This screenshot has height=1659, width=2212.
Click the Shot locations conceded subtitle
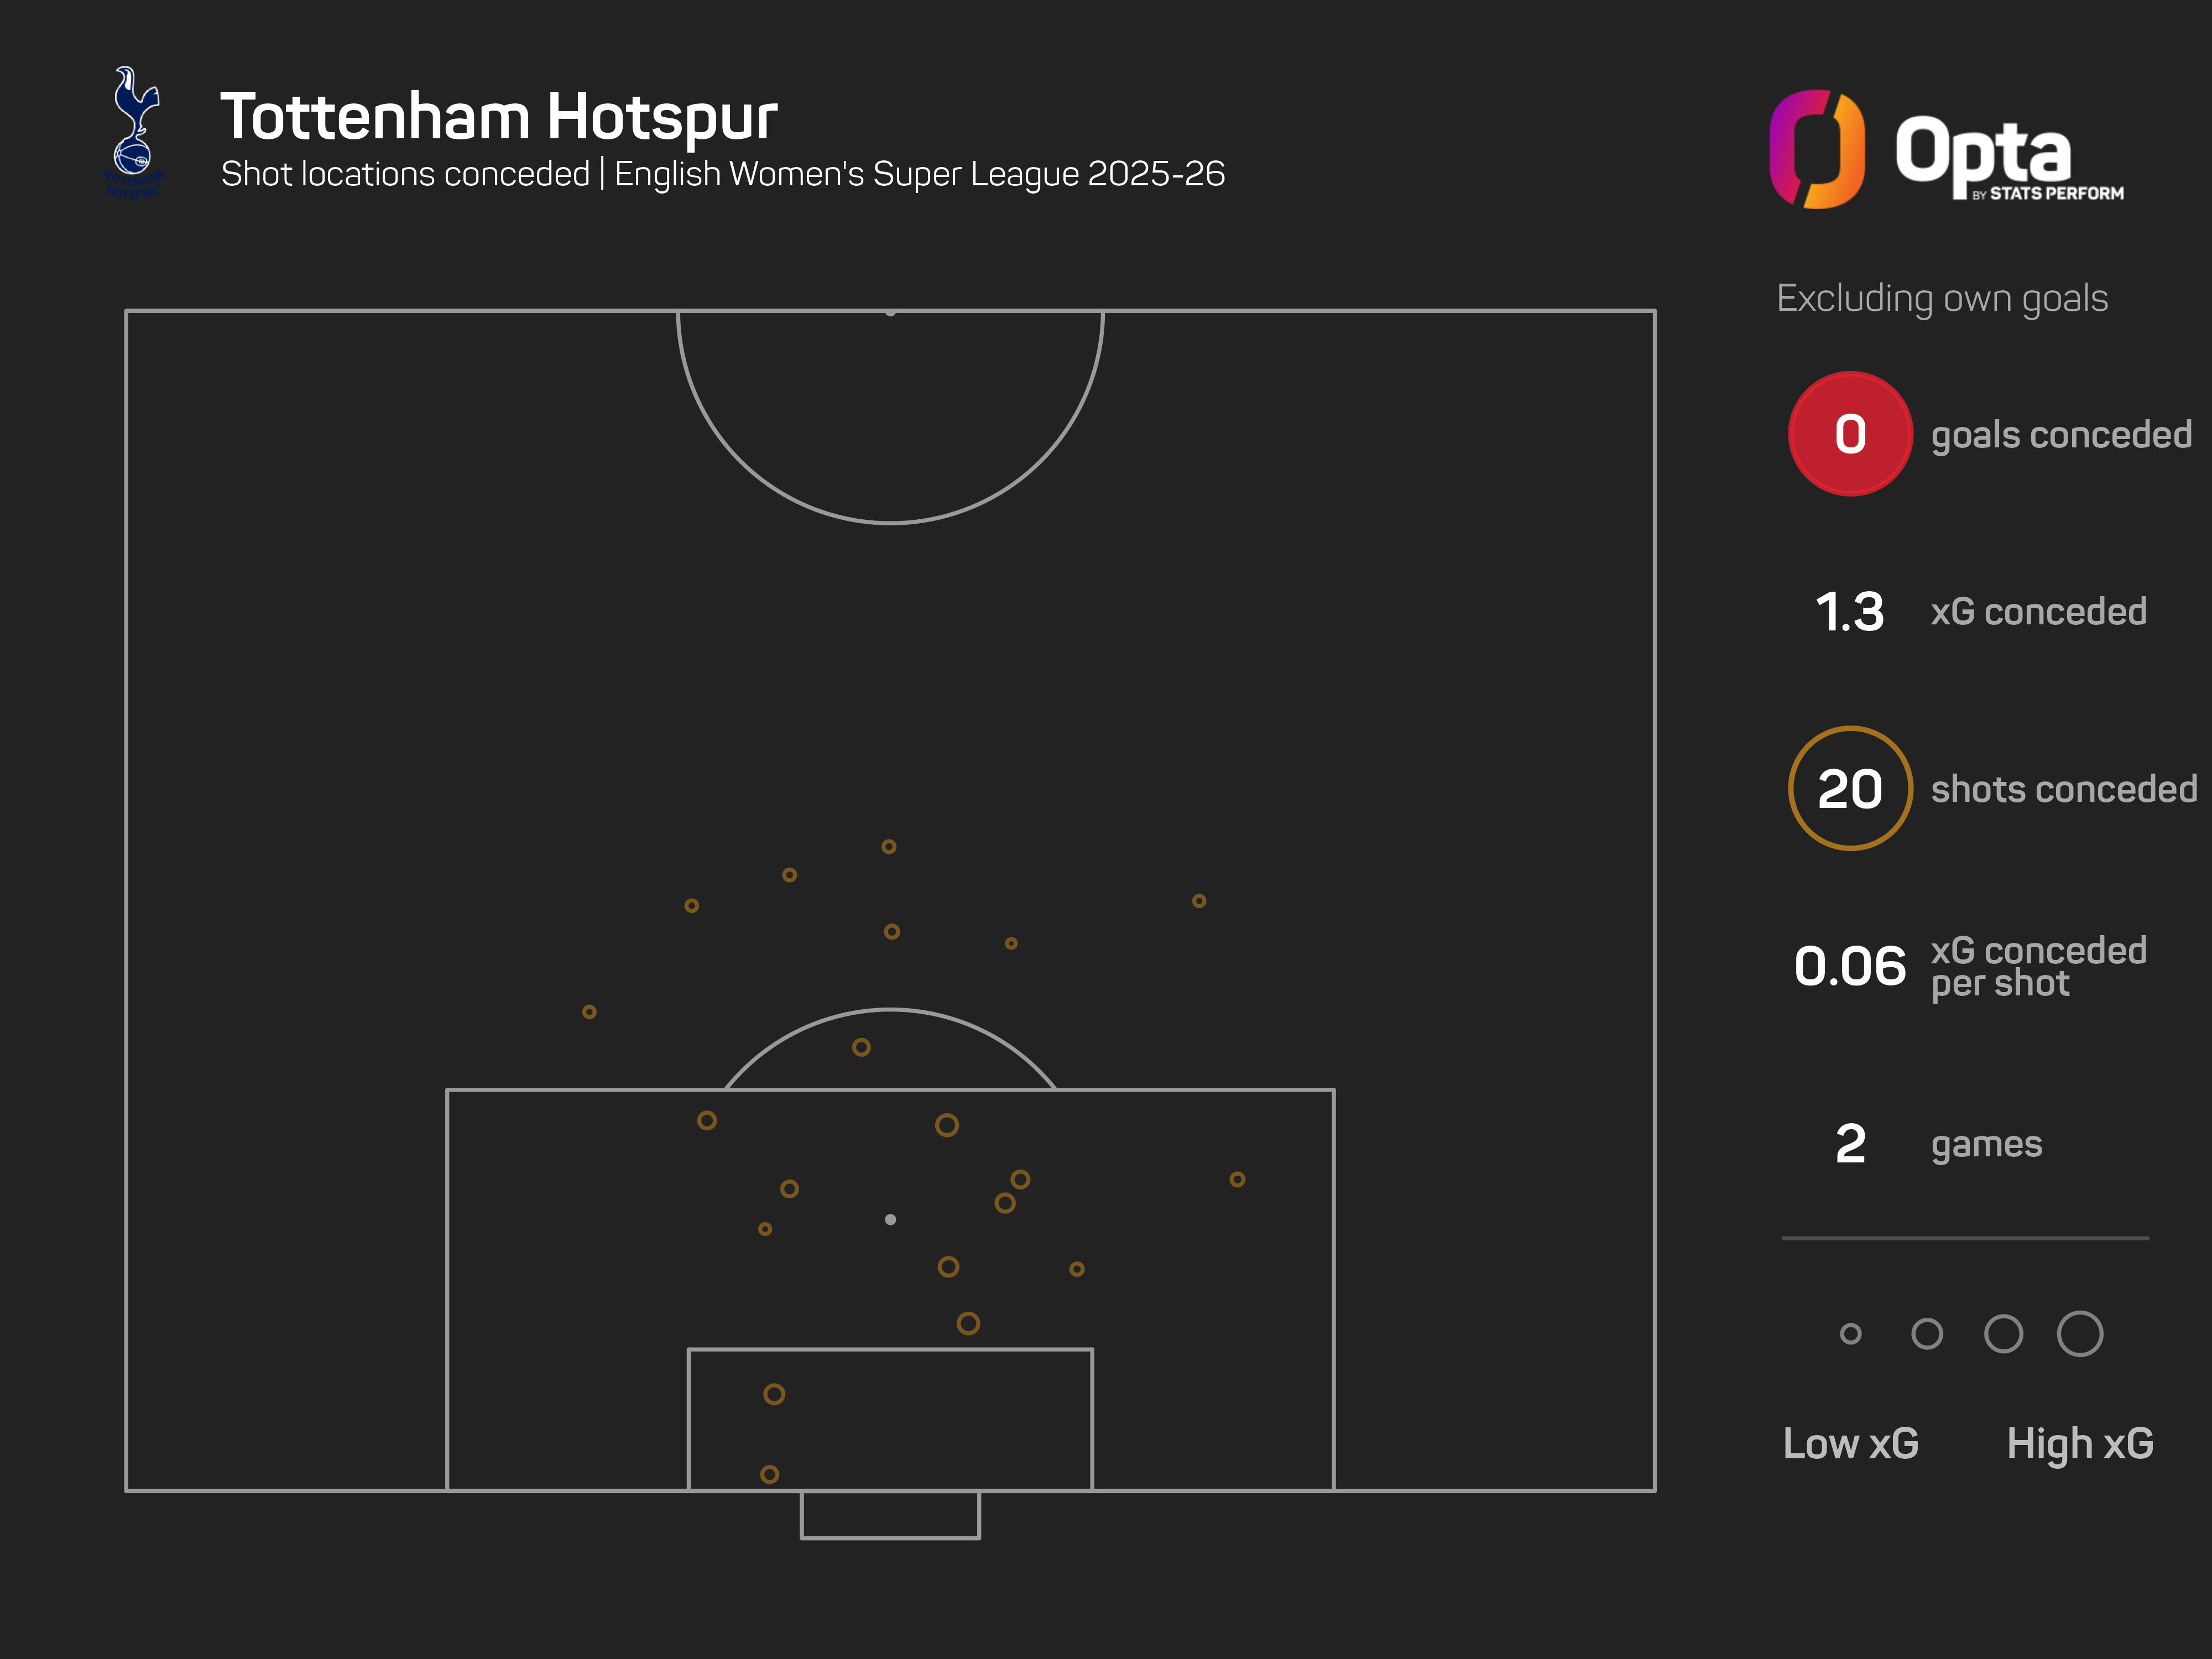(405, 174)
